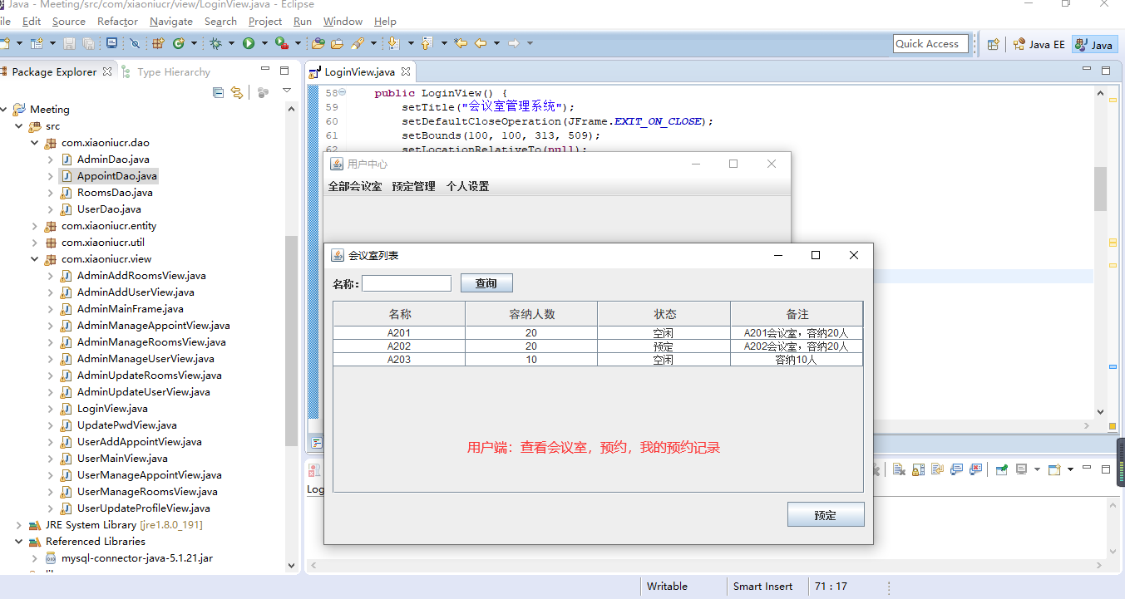Viewport: 1125px width, 599px height.
Task: Collapse Referenced Libraries node
Action: pyautogui.click(x=18, y=542)
